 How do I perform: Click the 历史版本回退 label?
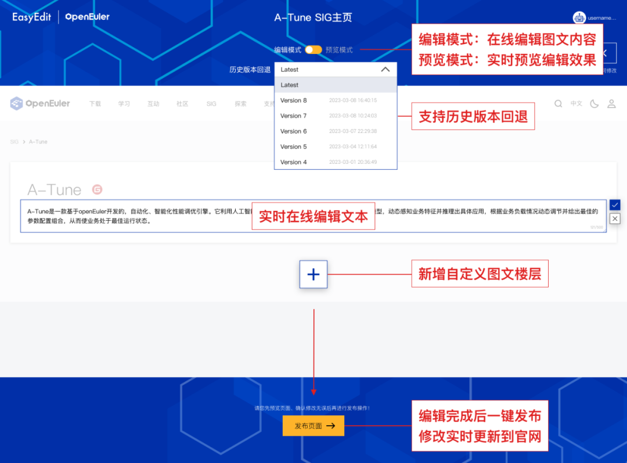[250, 70]
